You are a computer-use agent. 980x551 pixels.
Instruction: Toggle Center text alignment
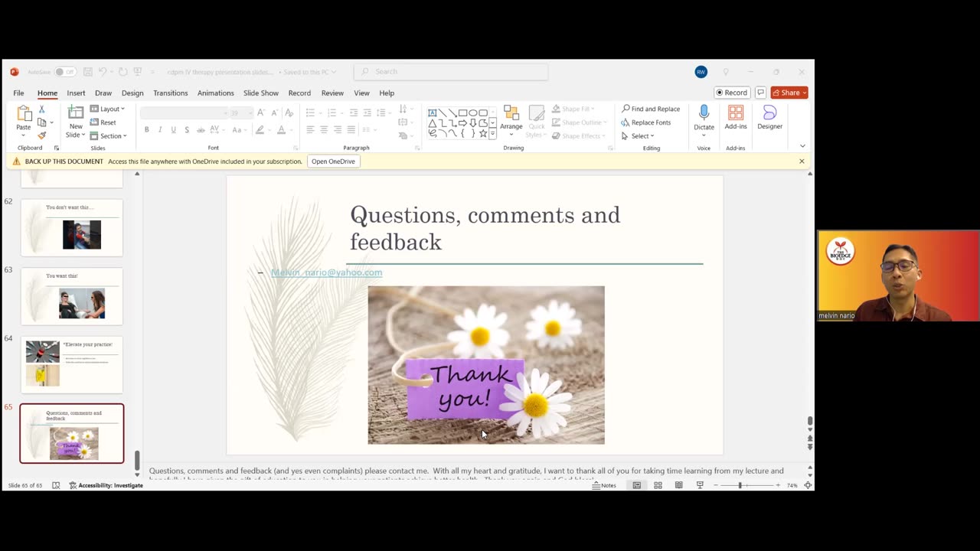tap(324, 130)
